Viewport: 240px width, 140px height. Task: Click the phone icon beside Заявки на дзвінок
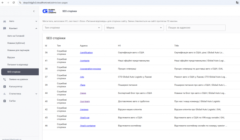point(5,79)
